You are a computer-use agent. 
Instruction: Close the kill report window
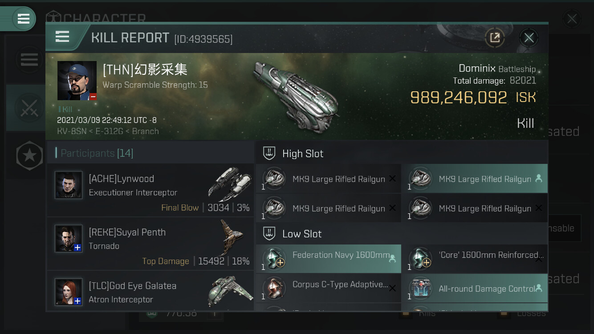529,38
